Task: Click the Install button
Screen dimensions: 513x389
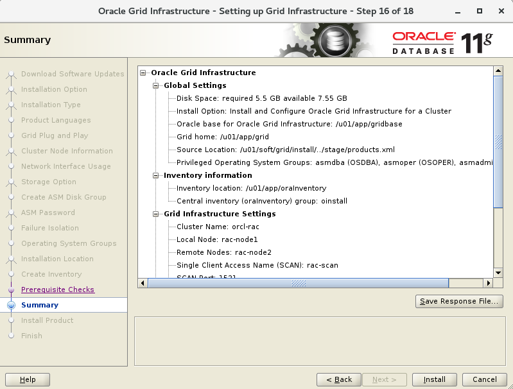Action: coord(434,379)
